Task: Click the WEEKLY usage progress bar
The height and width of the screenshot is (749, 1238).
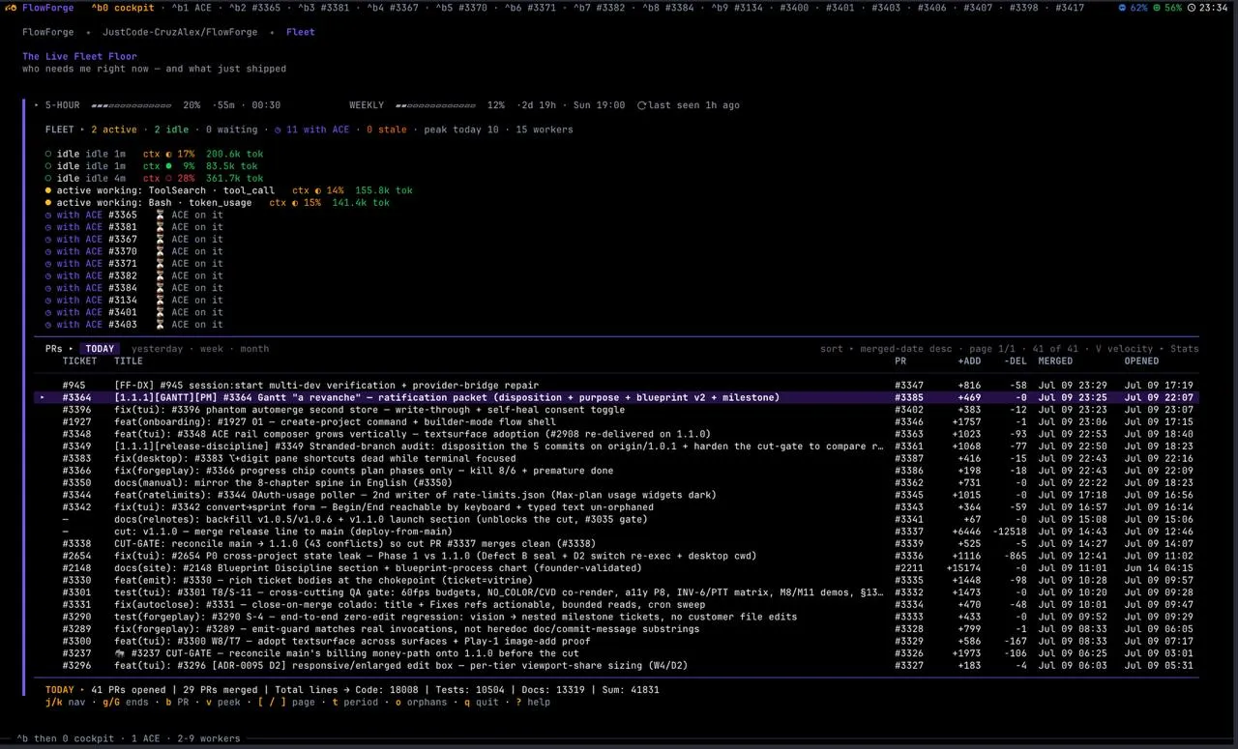Action: 435,105
